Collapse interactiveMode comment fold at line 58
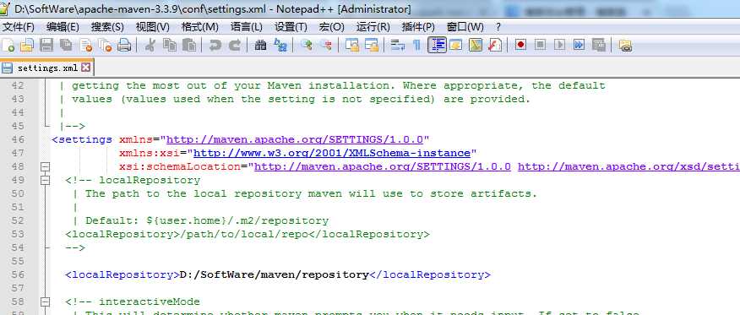 [x=46, y=301]
